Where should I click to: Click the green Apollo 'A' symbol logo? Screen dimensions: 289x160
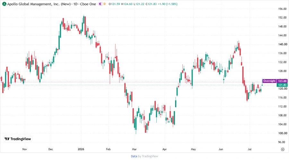pyautogui.click(x=4, y=4)
